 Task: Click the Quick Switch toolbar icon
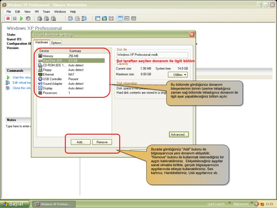pos(105,18)
